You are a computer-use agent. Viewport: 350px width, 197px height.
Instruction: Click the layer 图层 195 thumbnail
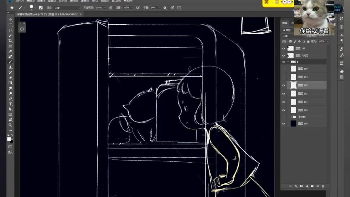(293, 85)
